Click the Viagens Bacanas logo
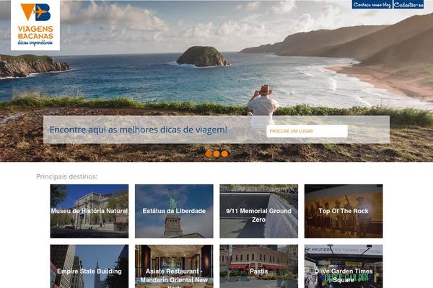433x288 pixels. (35, 25)
